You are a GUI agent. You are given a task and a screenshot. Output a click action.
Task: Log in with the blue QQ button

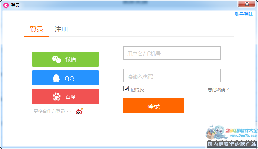(65, 78)
